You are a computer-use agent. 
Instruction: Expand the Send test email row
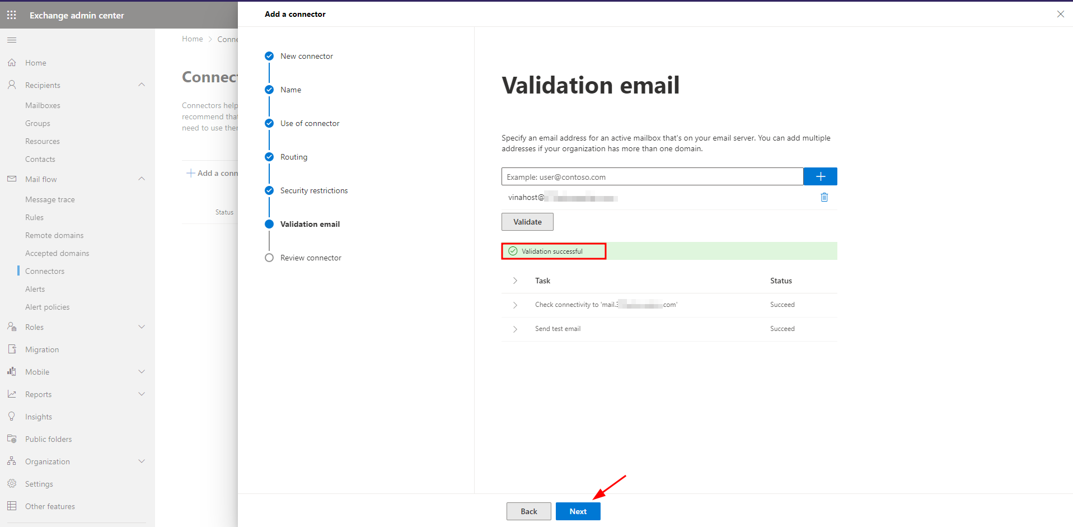pos(515,329)
